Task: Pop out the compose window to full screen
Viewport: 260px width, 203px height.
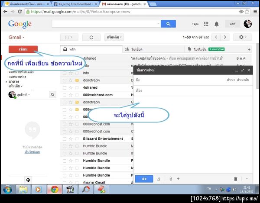Action: point(243,70)
